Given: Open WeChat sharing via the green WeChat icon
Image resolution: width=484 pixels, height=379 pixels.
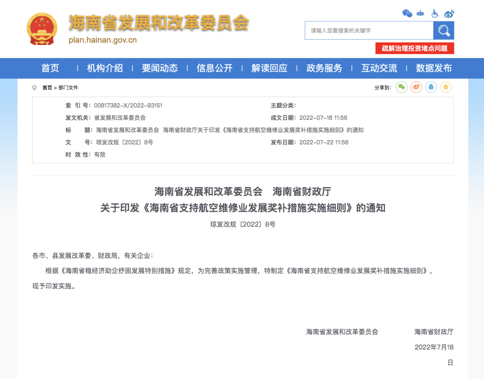Looking at the screenshot, I should [x=402, y=87].
